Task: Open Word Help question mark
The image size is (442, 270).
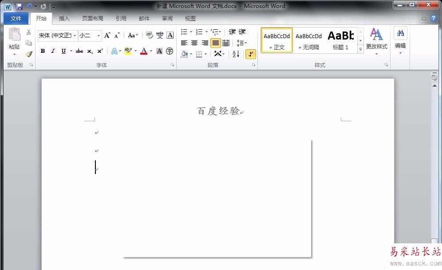Action: pos(434,18)
